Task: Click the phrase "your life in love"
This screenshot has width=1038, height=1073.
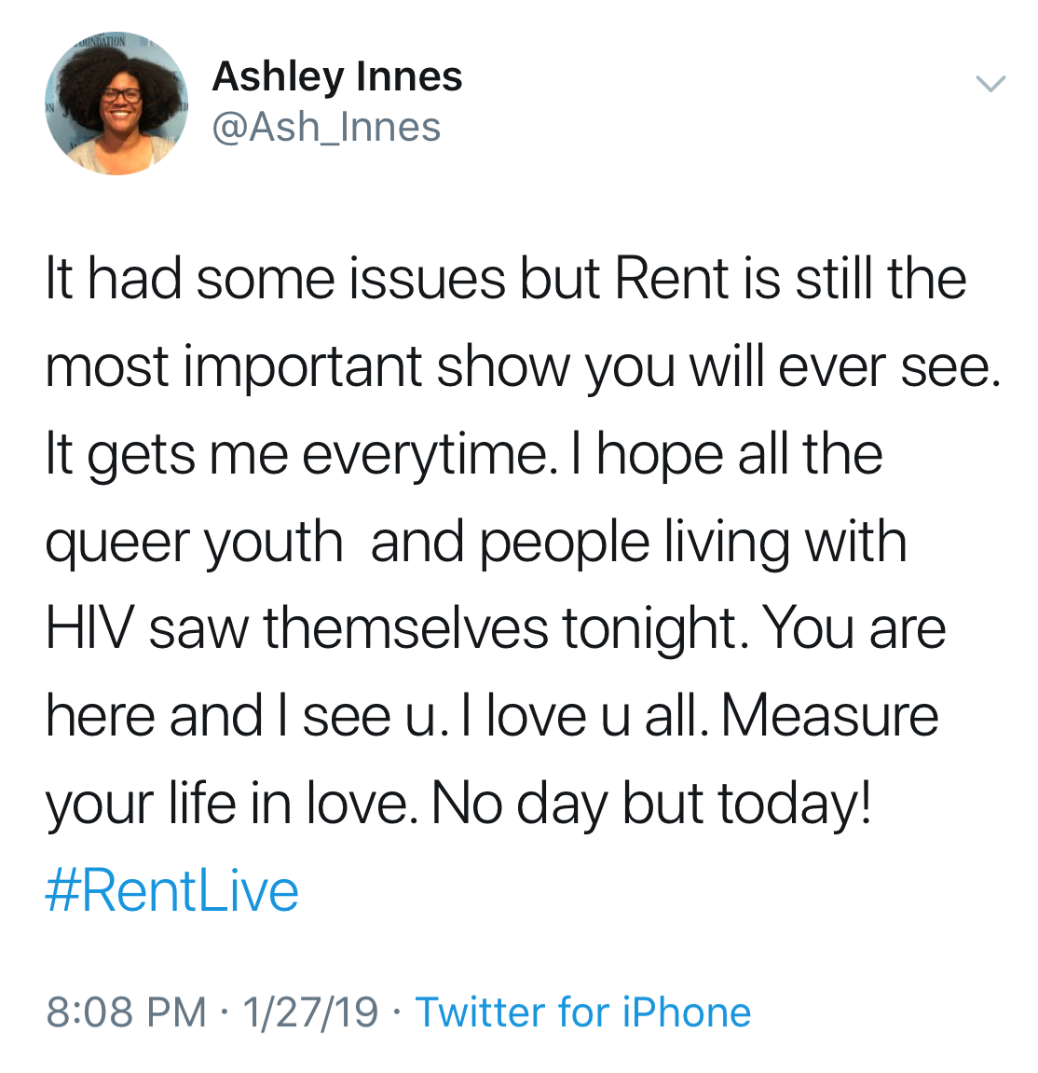Action: (x=228, y=803)
